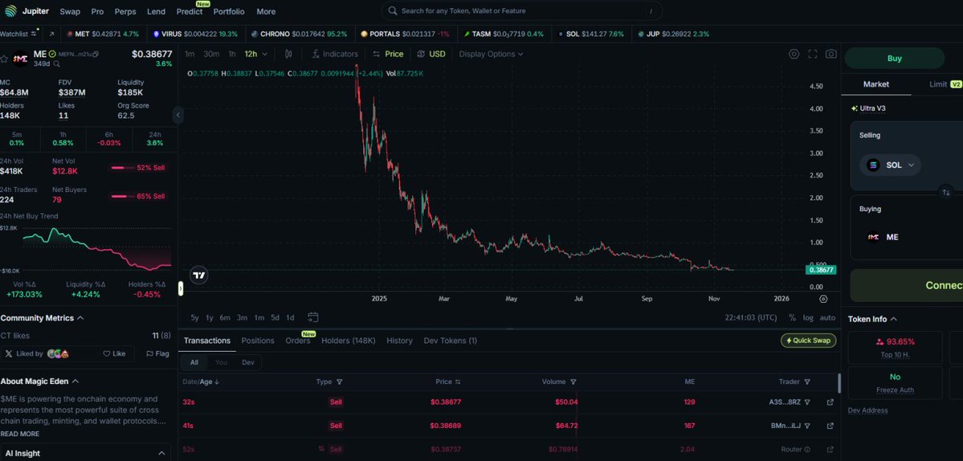
Task: Filter transactions by Volume
Action: 573,381
